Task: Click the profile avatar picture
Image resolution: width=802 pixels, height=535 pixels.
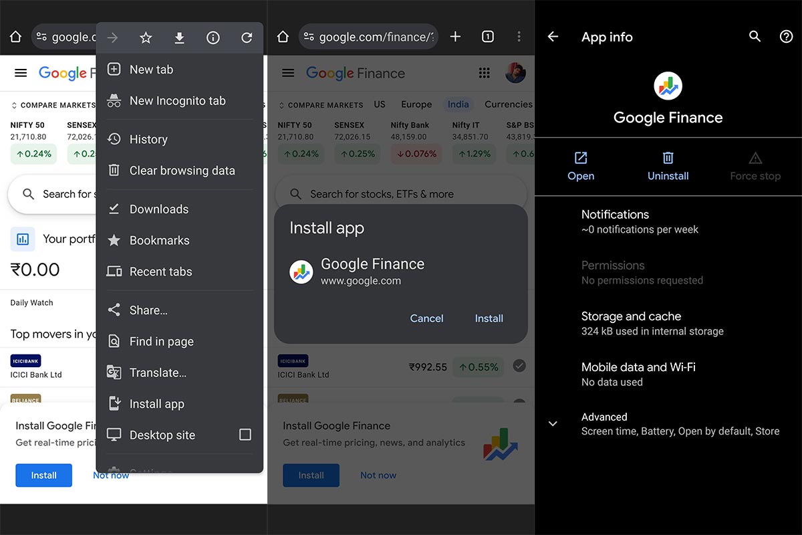Action: [515, 73]
